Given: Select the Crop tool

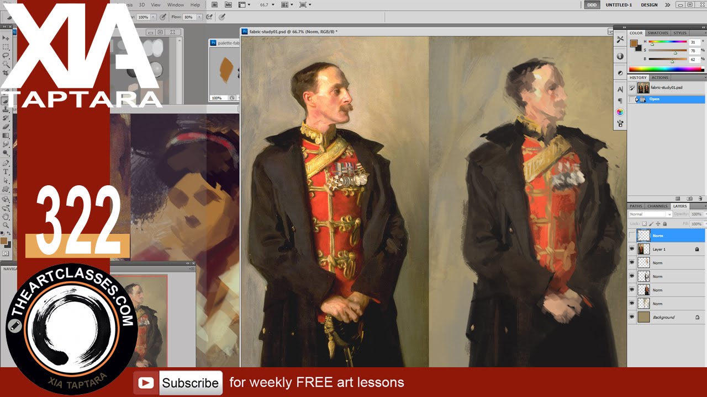Looking at the screenshot, I should point(6,72).
